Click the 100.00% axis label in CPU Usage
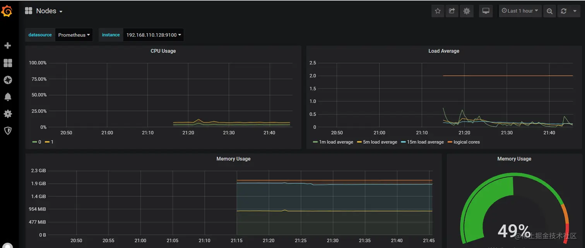The height and width of the screenshot is (248, 585). (x=38, y=63)
